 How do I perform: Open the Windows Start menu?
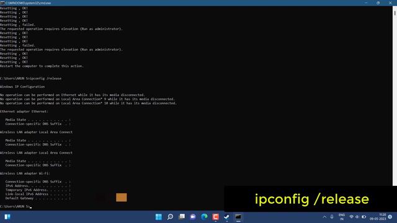click(159, 217)
